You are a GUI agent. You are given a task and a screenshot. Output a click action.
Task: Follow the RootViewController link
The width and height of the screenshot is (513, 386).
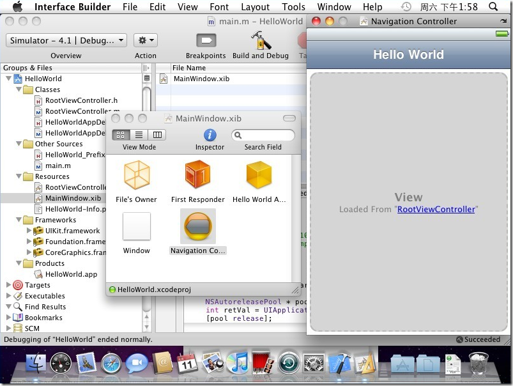pos(436,209)
